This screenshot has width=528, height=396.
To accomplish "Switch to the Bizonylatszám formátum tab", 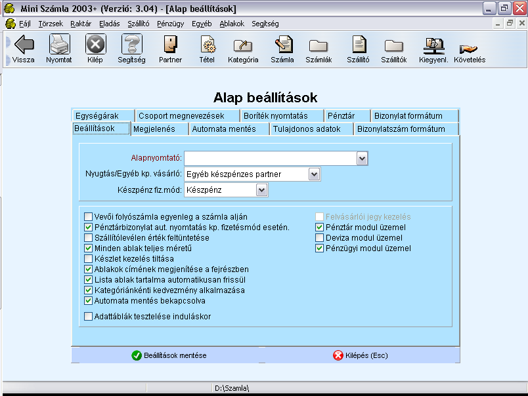I will click(407, 129).
